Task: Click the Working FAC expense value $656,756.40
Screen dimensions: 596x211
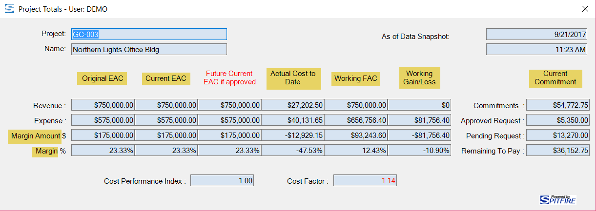Action: pyautogui.click(x=356, y=120)
